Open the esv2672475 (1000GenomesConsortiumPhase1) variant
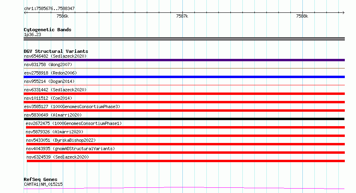Screen dimensions: 356x193 [74, 123]
